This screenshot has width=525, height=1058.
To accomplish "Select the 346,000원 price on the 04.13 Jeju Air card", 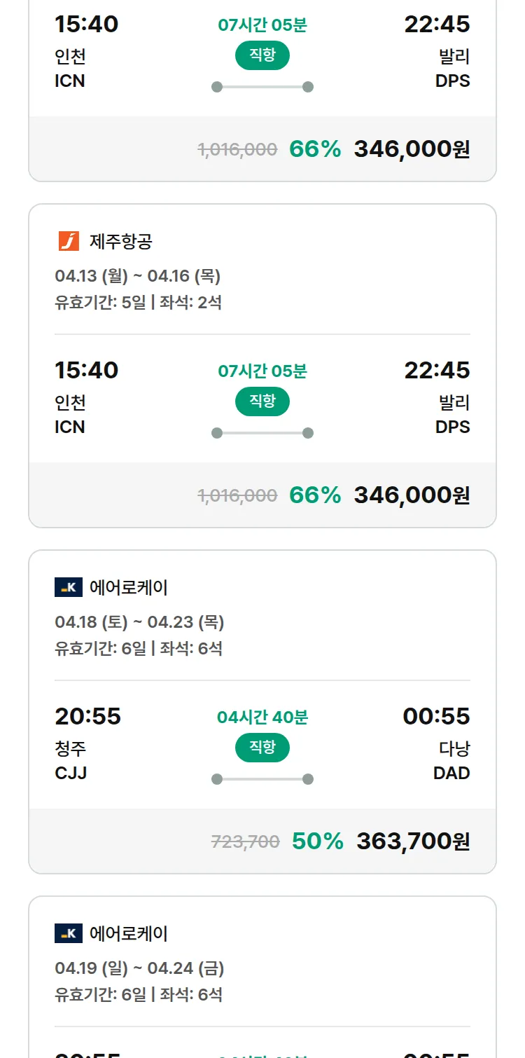I will (412, 495).
